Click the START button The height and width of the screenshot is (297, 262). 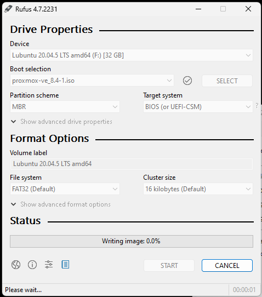[169, 266]
